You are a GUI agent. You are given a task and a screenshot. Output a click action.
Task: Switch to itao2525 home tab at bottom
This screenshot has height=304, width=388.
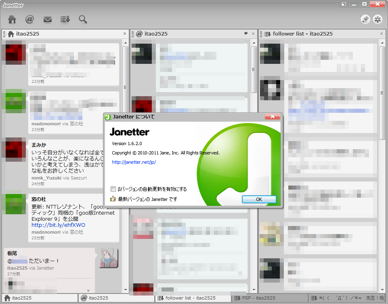point(40,298)
